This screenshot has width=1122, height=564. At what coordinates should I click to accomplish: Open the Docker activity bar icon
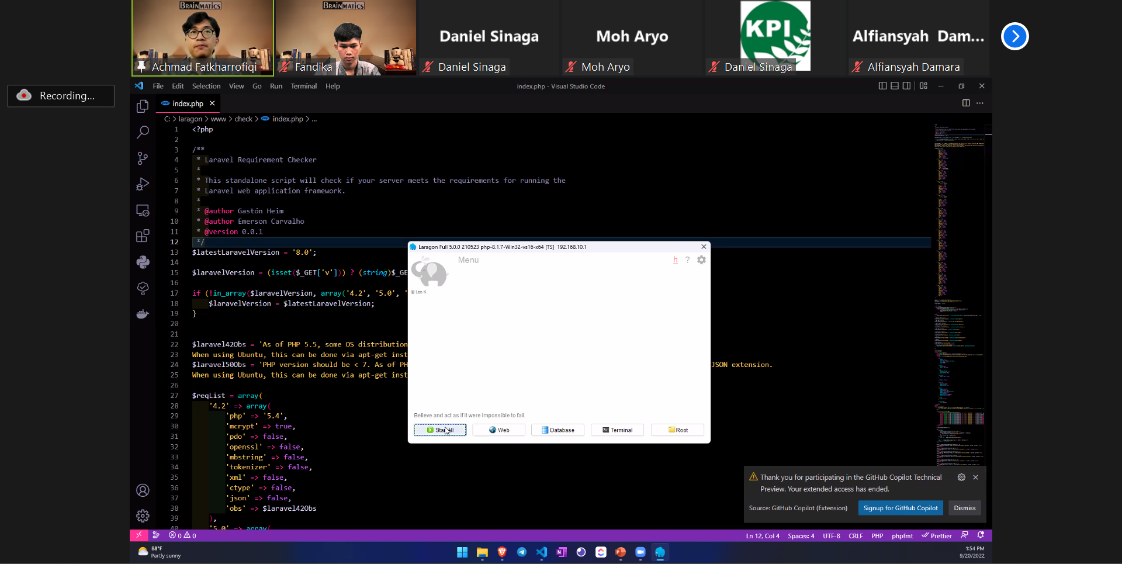(x=143, y=314)
